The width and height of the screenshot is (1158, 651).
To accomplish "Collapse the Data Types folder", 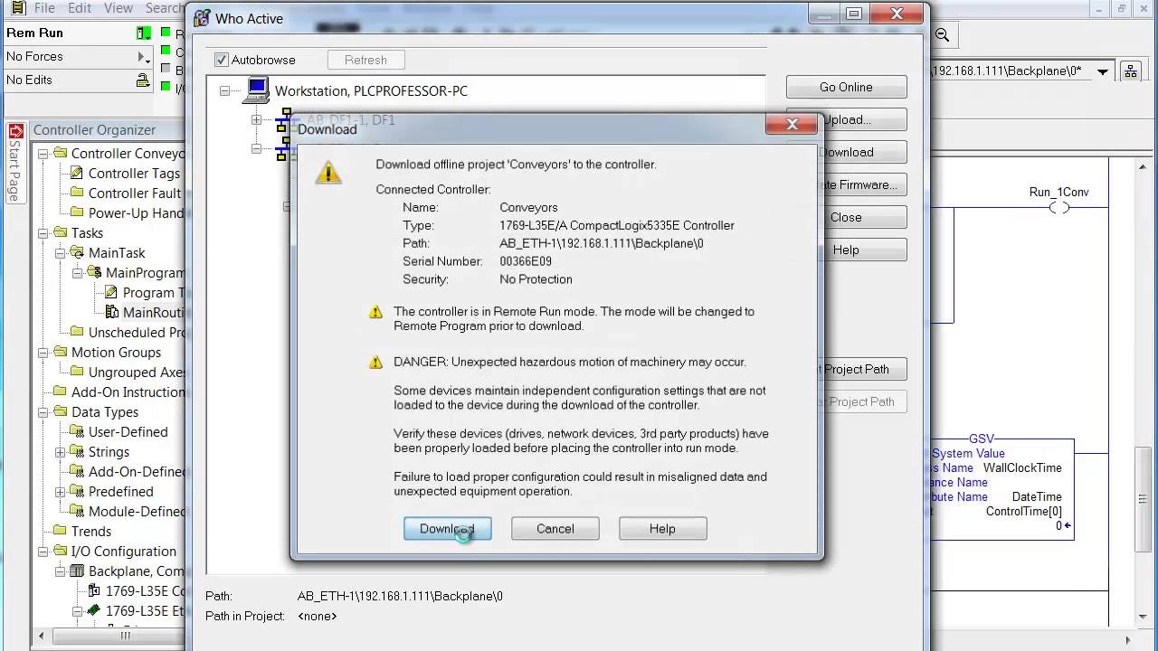I will (x=43, y=411).
